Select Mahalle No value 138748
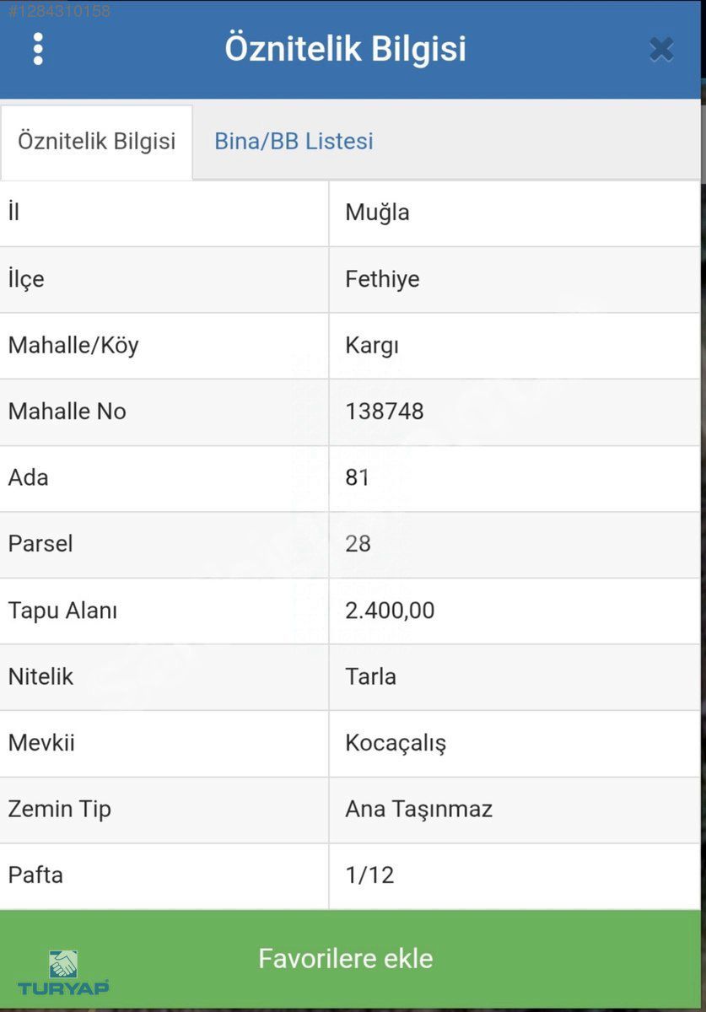The height and width of the screenshot is (1012, 706). tap(385, 412)
